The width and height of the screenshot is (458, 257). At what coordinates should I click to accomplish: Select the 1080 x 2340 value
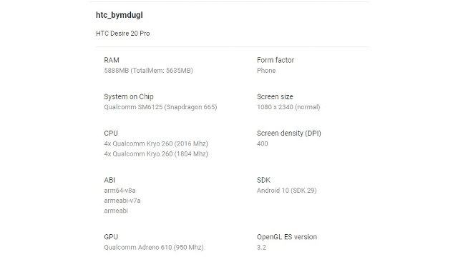point(288,107)
